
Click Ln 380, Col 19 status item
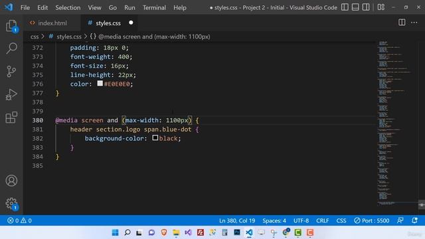(237, 220)
